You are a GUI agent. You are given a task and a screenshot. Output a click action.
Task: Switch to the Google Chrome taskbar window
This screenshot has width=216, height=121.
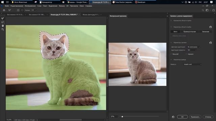(77, 2)
